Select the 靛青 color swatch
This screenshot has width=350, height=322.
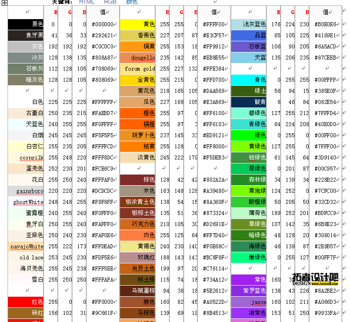tap(249, 102)
